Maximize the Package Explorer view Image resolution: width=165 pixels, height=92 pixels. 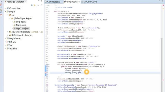41,1
